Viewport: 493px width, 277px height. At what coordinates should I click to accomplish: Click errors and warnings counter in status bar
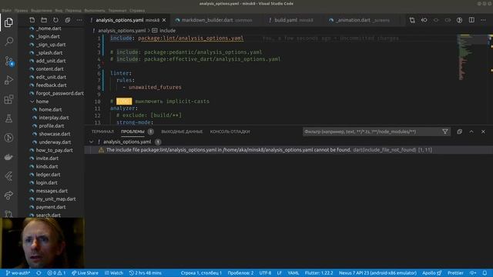[x=56, y=273]
